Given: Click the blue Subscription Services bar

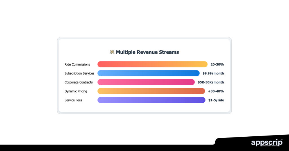Looking at the screenshot, I should [148, 73].
